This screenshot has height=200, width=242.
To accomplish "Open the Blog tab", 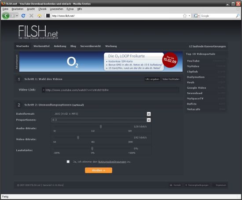I will pyautogui.click(x=73, y=46).
